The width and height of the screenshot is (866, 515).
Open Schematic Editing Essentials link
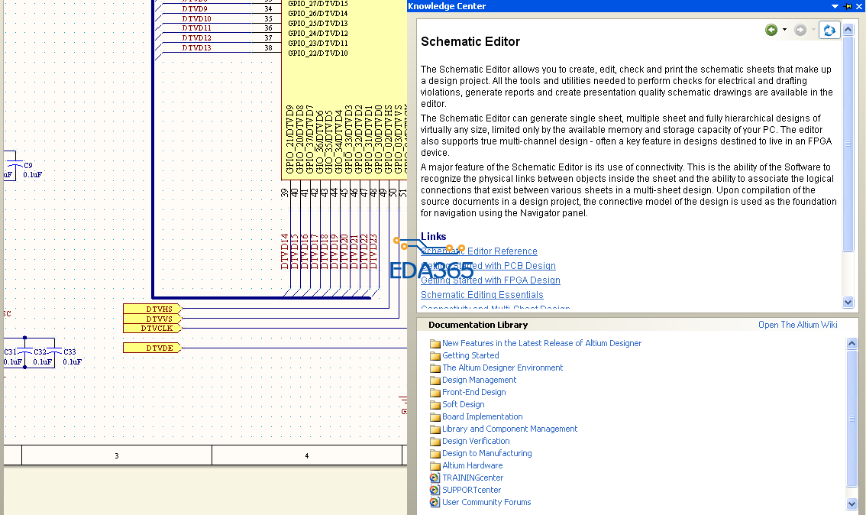tap(482, 295)
